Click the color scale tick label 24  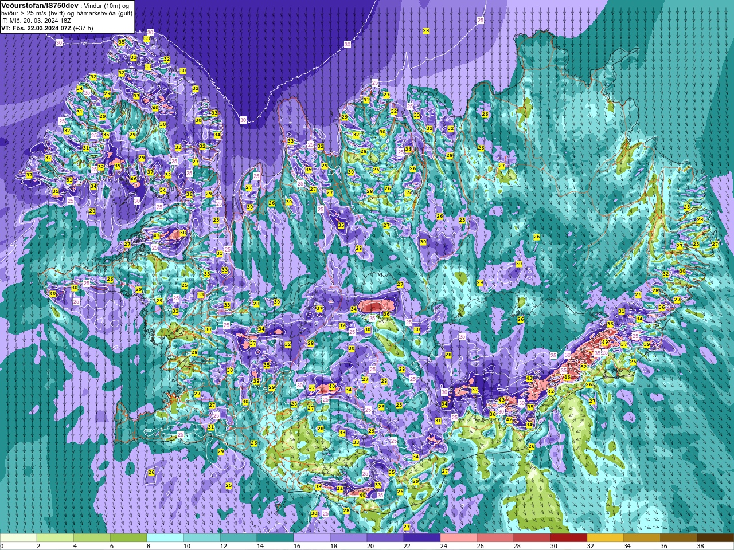click(x=443, y=546)
